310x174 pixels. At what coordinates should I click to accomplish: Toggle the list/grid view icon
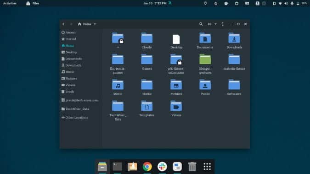point(209,24)
